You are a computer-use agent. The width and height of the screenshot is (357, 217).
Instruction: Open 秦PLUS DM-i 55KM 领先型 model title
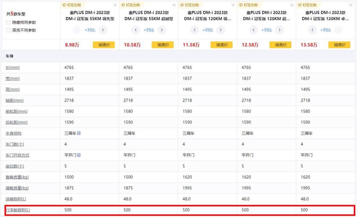click(x=90, y=16)
